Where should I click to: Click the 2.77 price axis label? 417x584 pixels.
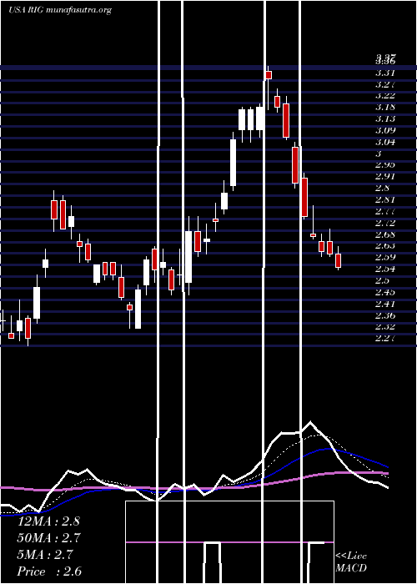(x=385, y=211)
